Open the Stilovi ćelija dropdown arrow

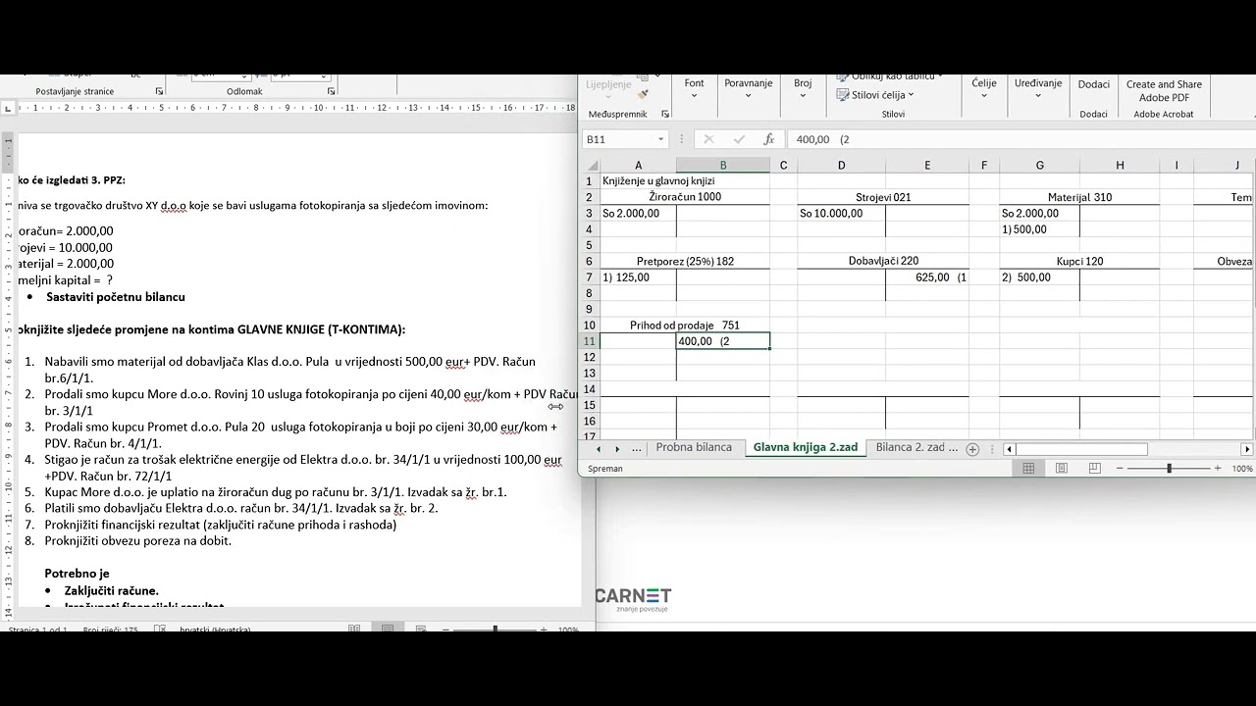911,95
